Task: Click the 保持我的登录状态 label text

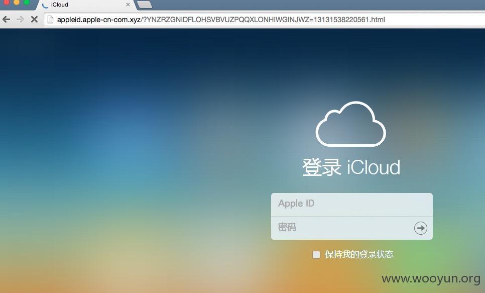Action: pos(359,255)
